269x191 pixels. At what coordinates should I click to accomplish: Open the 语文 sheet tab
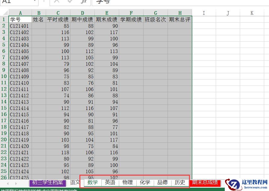(75, 182)
